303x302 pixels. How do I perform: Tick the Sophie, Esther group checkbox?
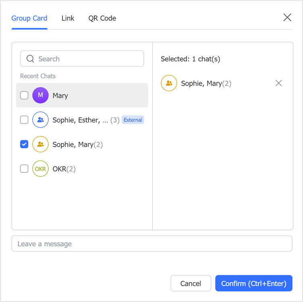pyautogui.click(x=24, y=120)
